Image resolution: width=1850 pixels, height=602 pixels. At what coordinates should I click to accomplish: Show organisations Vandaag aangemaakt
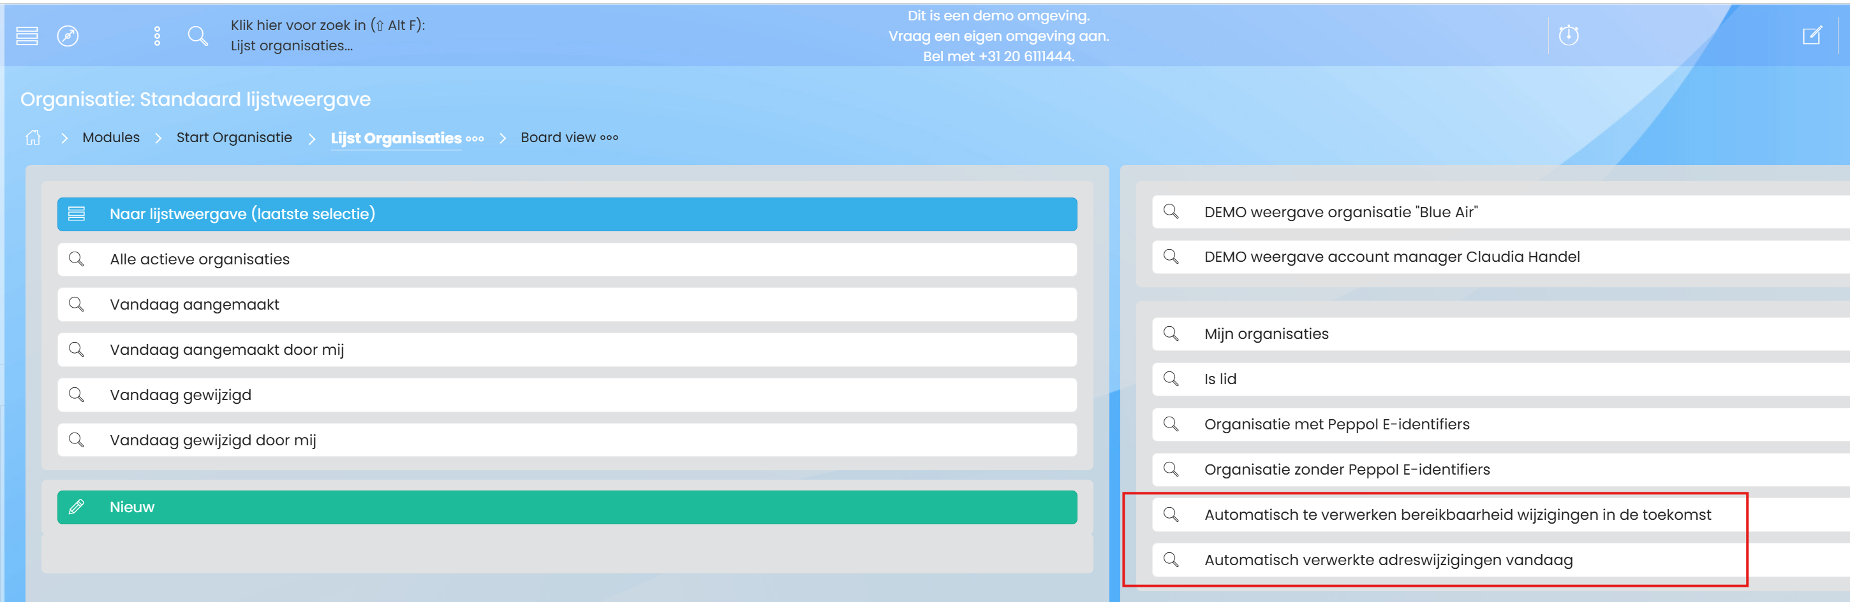point(567,305)
